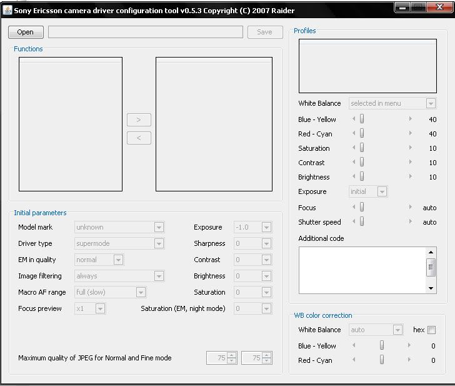The height and width of the screenshot is (386, 455).
Task: Move function right with > button
Action: click(139, 119)
